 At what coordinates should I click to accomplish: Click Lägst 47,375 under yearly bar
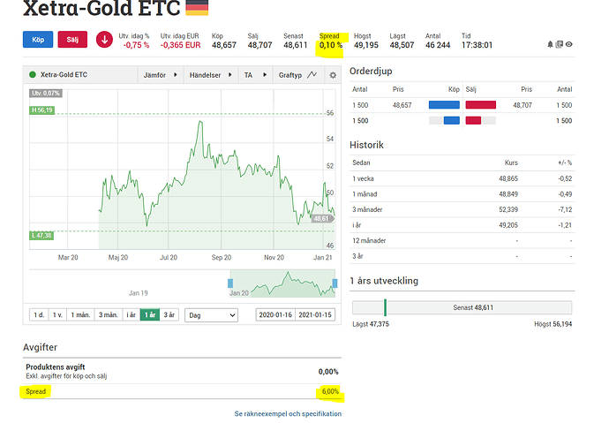(371, 324)
